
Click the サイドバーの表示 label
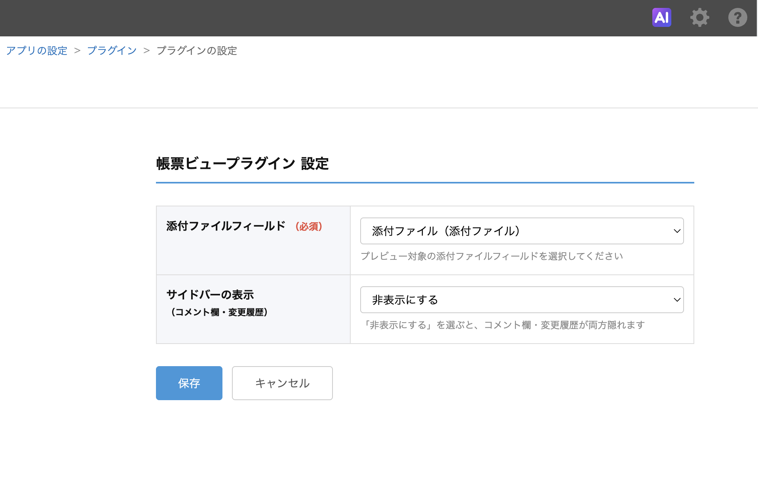click(210, 295)
